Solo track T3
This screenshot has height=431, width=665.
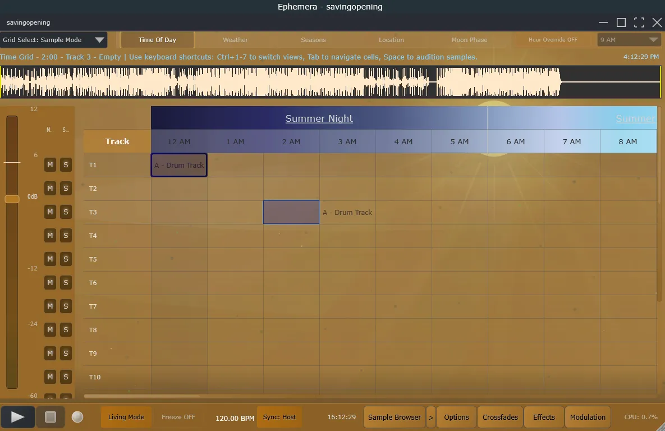(66, 212)
